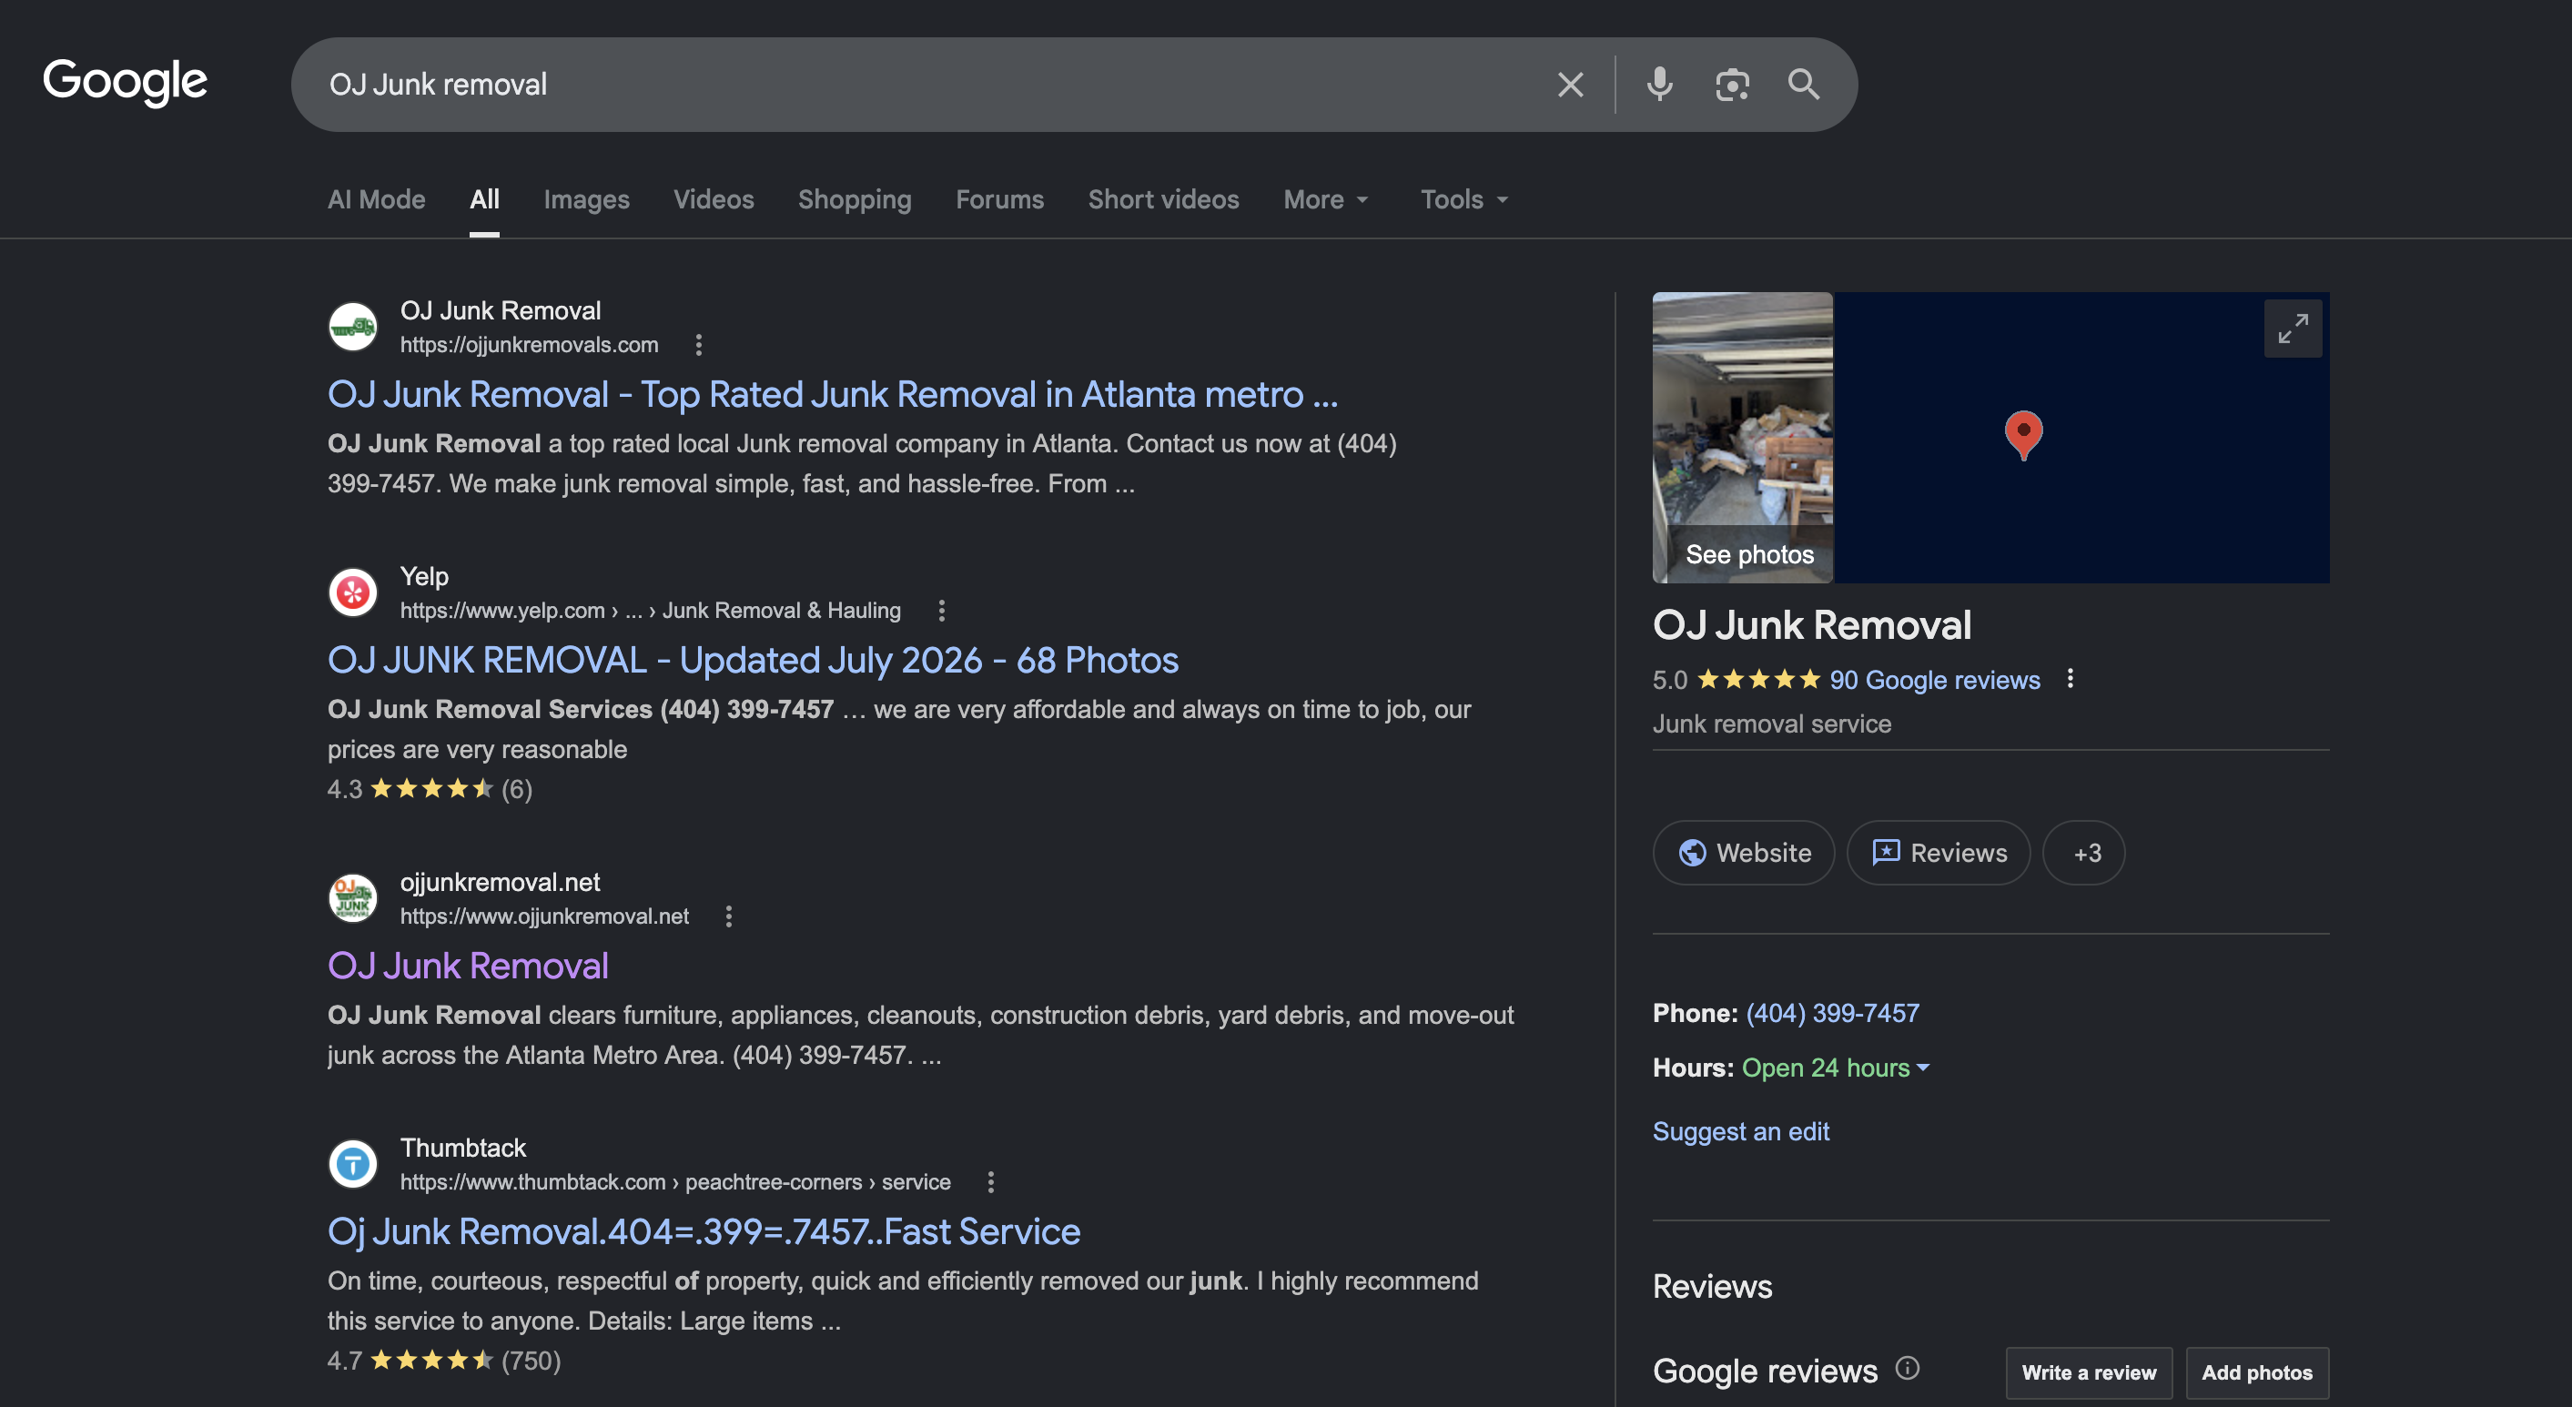Open the three-dot menu beside the Yelp result

tap(942, 610)
